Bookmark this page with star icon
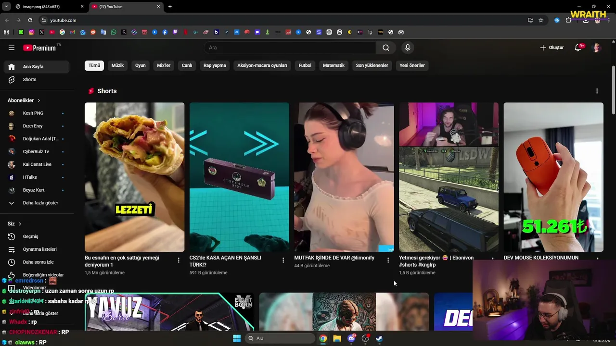Screen dimensions: 616x346 pos(541,20)
